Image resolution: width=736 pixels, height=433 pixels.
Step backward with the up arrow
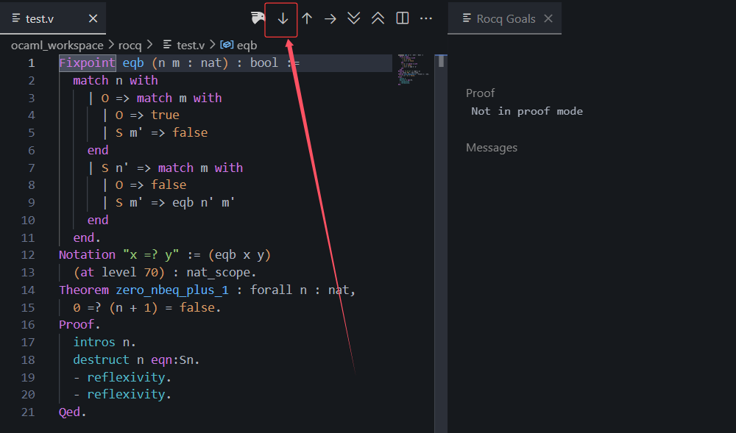point(307,18)
